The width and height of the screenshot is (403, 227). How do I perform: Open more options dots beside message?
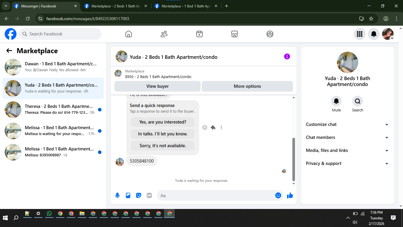click(x=221, y=127)
